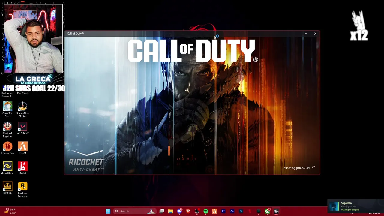Minimize the Call of Duty launcher window
This screenshot has width=384, height=216.
306,34
